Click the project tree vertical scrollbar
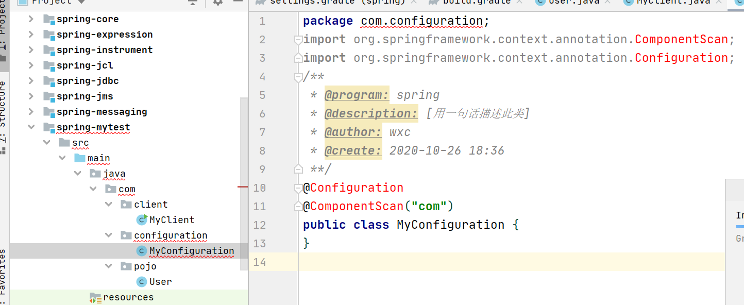This screenshot has width=744, height=305. [x=244, y=183]
